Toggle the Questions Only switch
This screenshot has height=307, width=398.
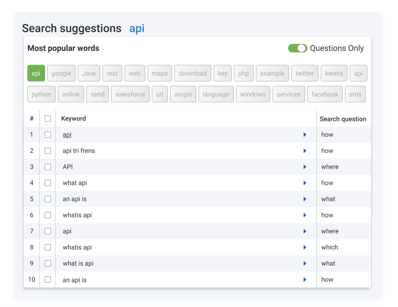[x=297, y=48]
